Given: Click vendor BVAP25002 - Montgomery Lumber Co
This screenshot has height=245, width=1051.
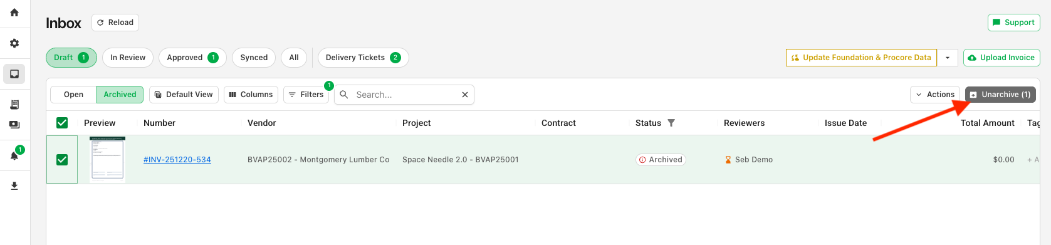Looking at the screenshot, I should click(x=318, y=160).
